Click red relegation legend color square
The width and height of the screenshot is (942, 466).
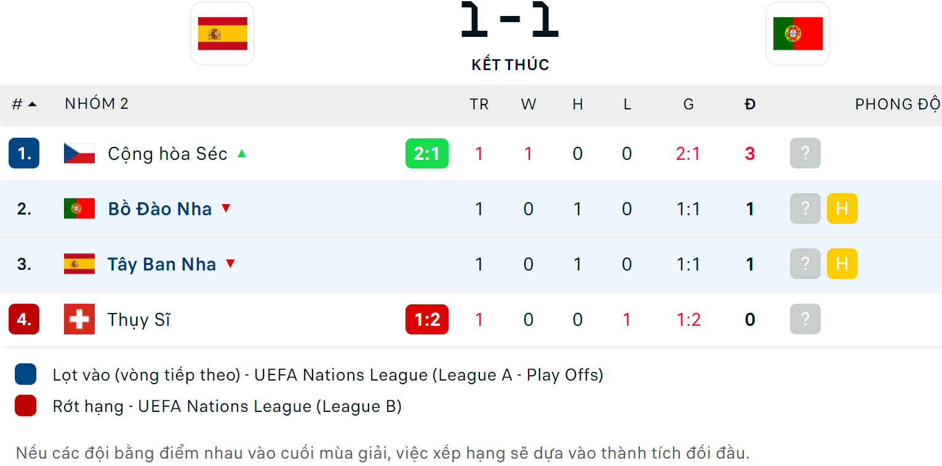pos(26,406)
